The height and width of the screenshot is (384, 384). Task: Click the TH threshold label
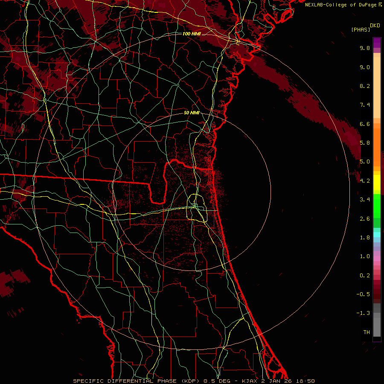point(367,332)
